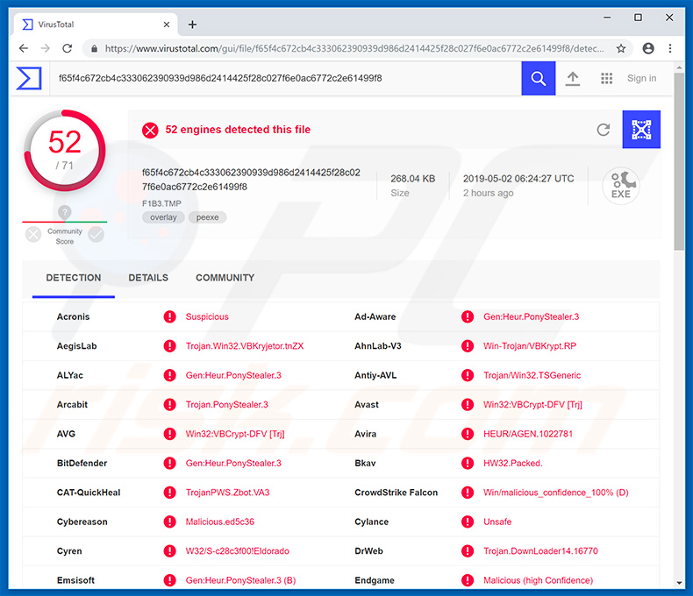Vote harmless with the checkmark community icon
This screenshot has height=596, width=693.
coord(96,234)
